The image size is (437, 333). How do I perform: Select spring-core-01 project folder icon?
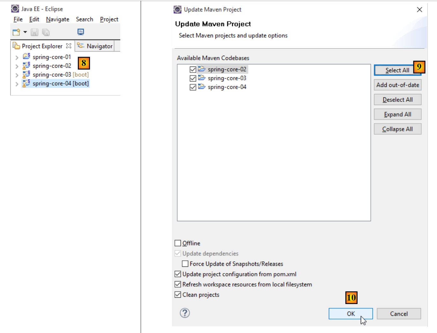pos(26,57)
